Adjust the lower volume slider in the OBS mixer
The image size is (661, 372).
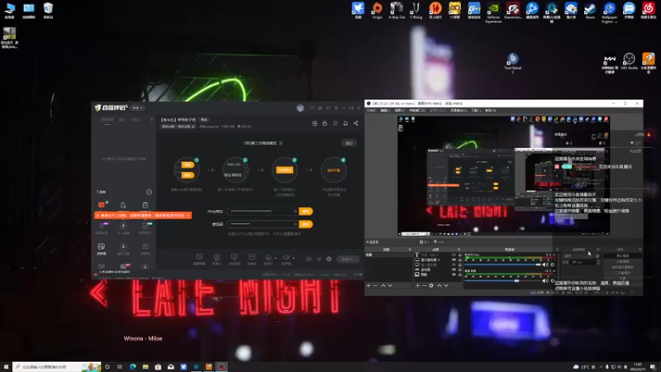click(x=503, y=280)
